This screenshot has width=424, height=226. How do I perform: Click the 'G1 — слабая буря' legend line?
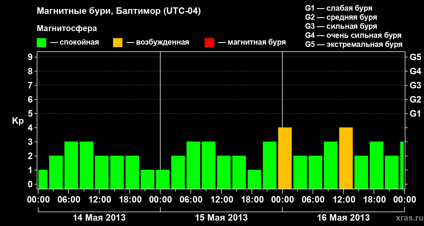(x=339, y=8)
